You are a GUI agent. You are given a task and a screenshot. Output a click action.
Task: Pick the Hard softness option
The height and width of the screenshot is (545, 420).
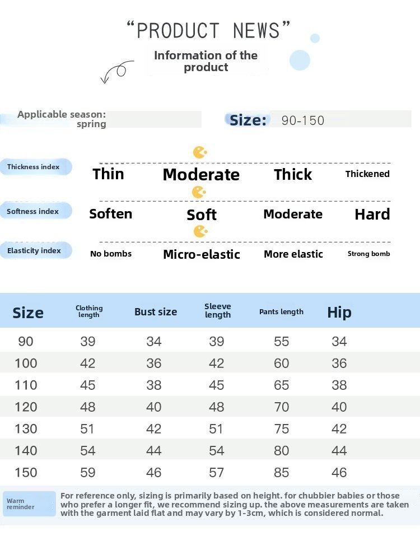point(372,214)
